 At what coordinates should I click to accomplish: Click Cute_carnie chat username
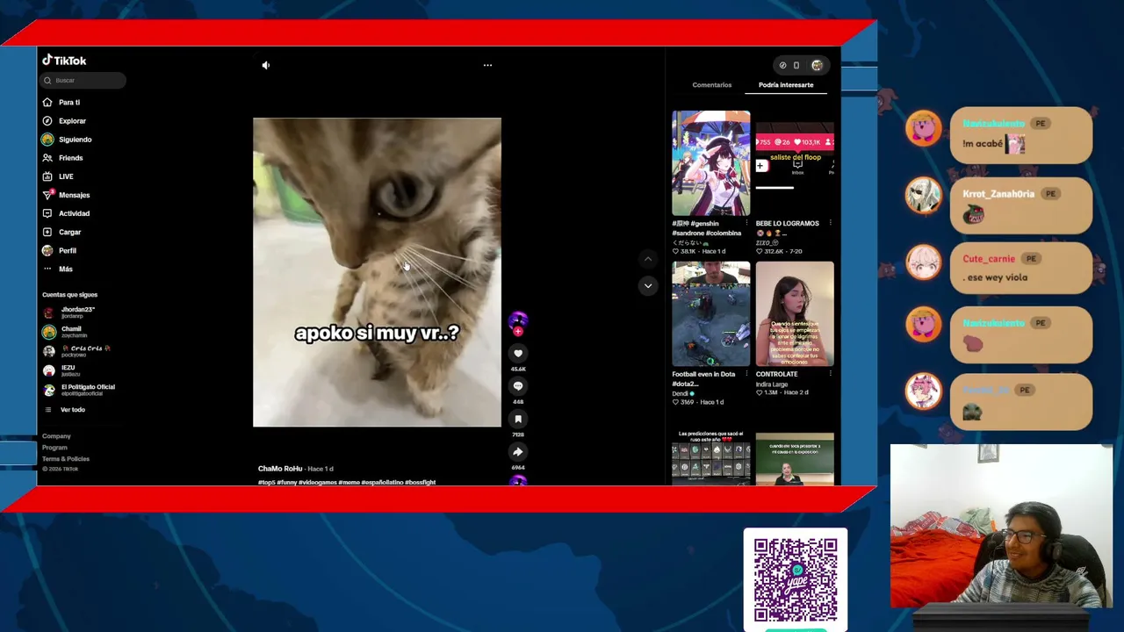pos(989,259)
